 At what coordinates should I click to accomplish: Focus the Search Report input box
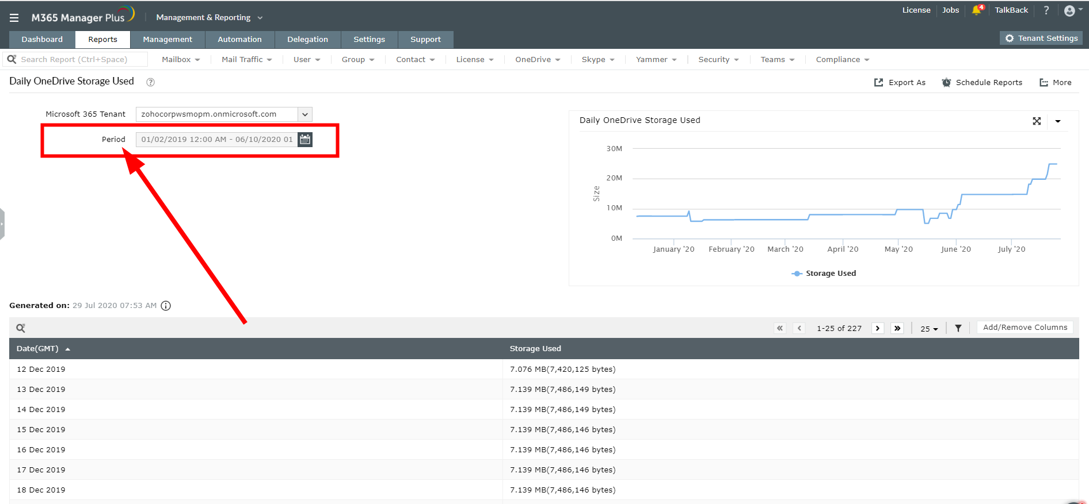click(x=82, y=59)
